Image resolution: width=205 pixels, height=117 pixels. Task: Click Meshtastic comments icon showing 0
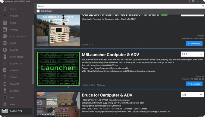[90, 45]
